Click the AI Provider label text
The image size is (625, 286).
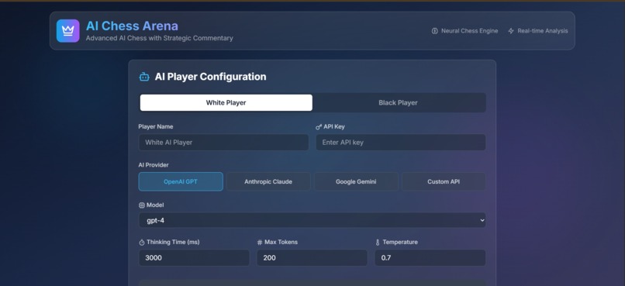154,165
